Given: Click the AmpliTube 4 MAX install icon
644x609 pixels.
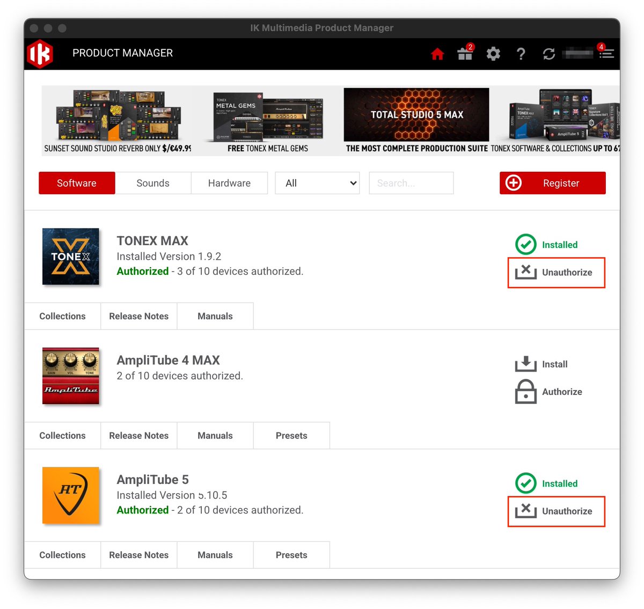Looking at the screenshot, I should [526, 364].
